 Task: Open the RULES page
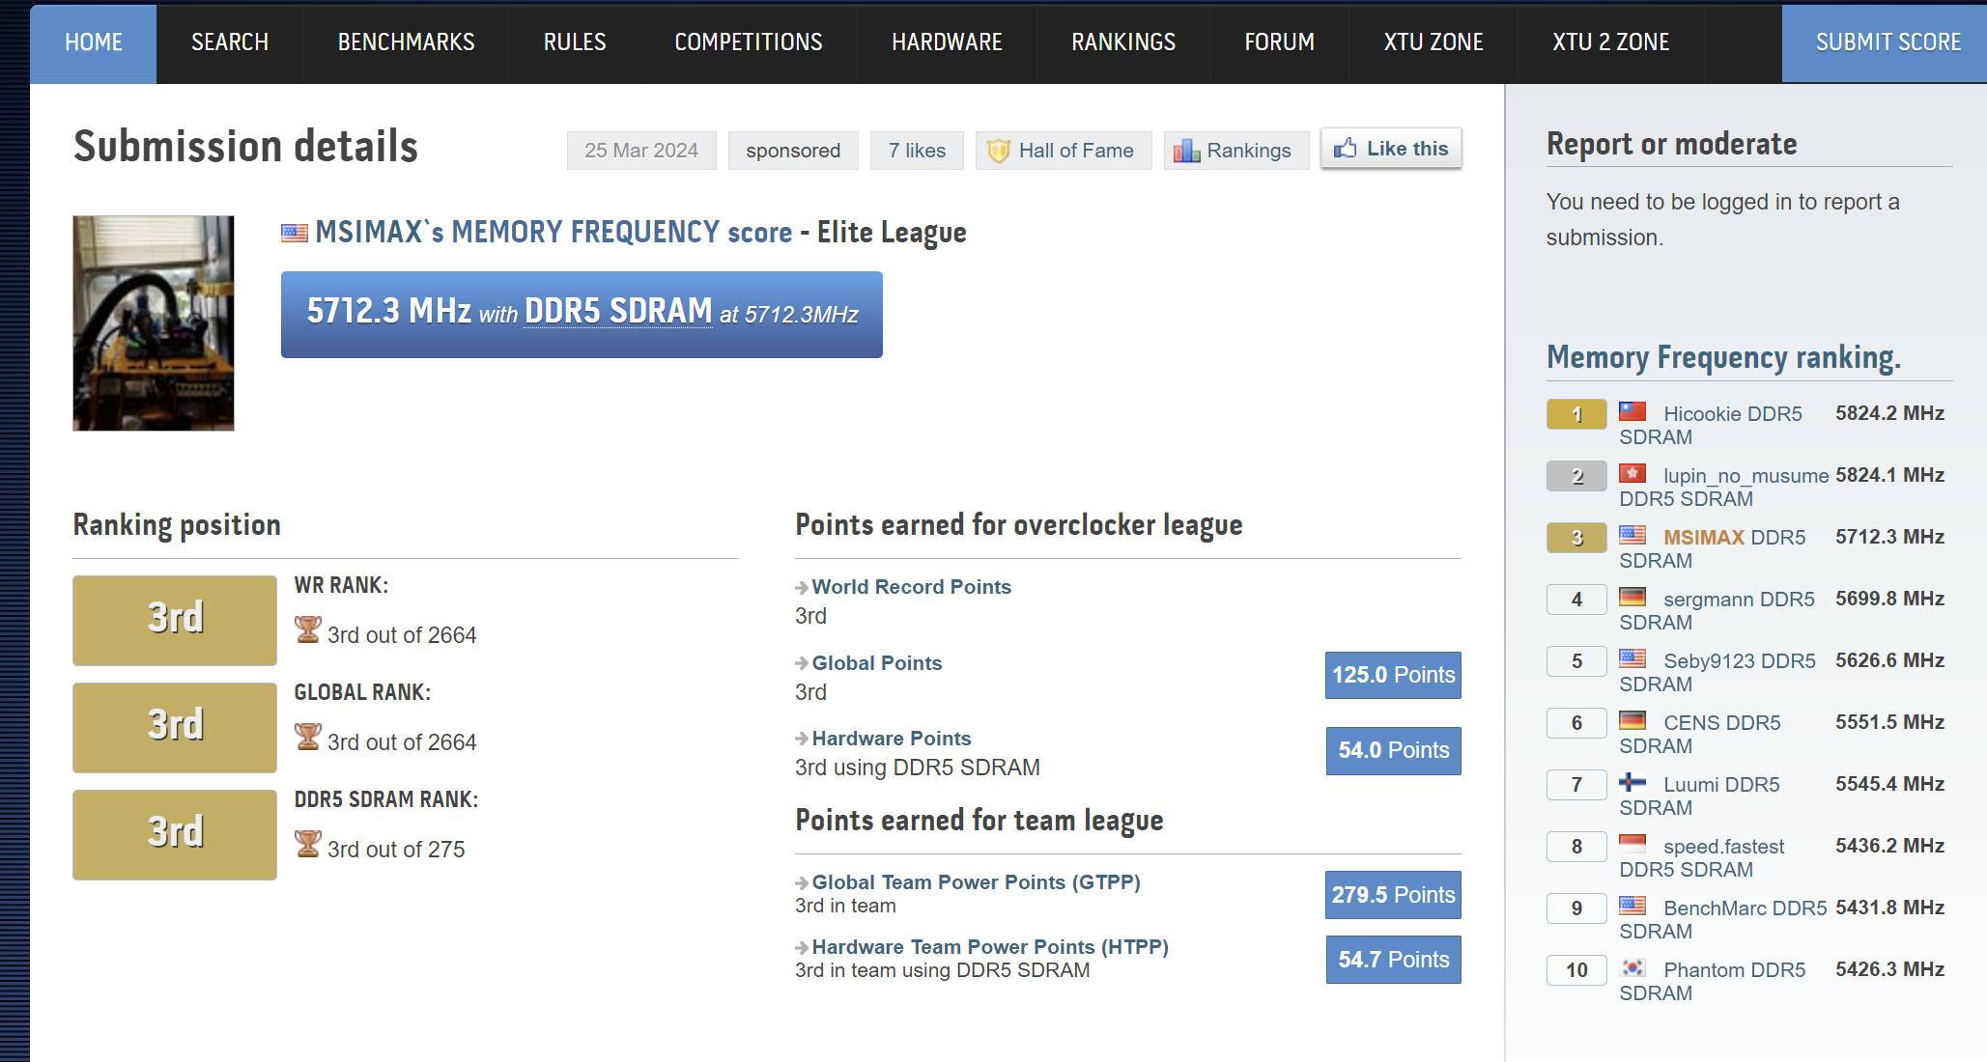click(575, 42)
